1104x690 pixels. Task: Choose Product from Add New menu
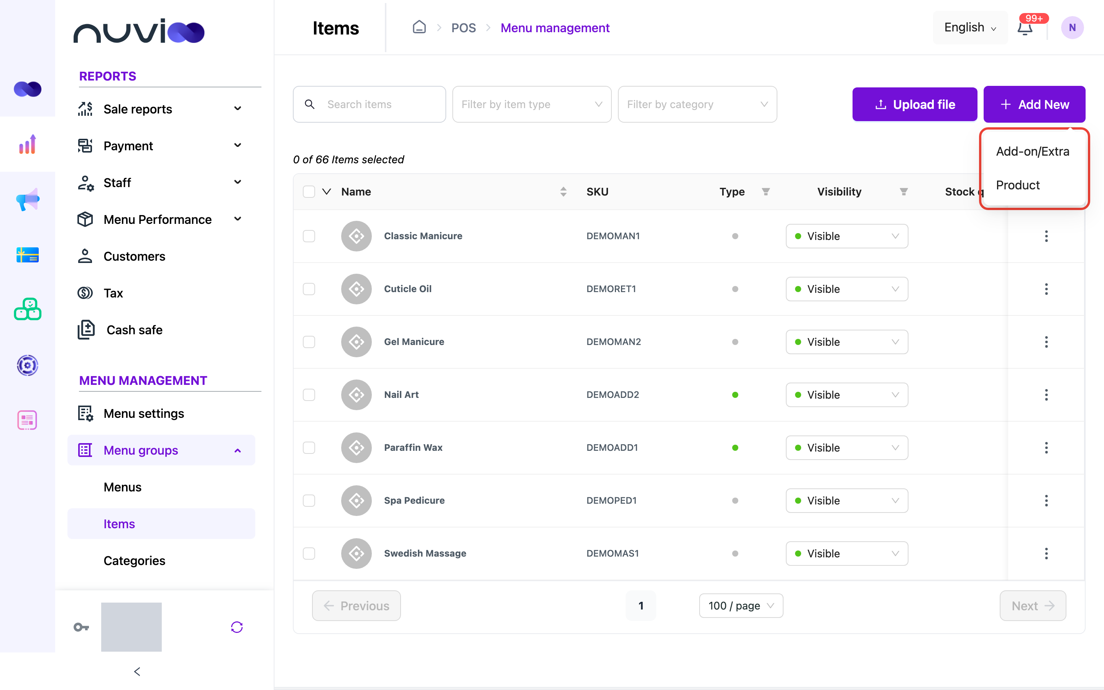coord(1018,185)
